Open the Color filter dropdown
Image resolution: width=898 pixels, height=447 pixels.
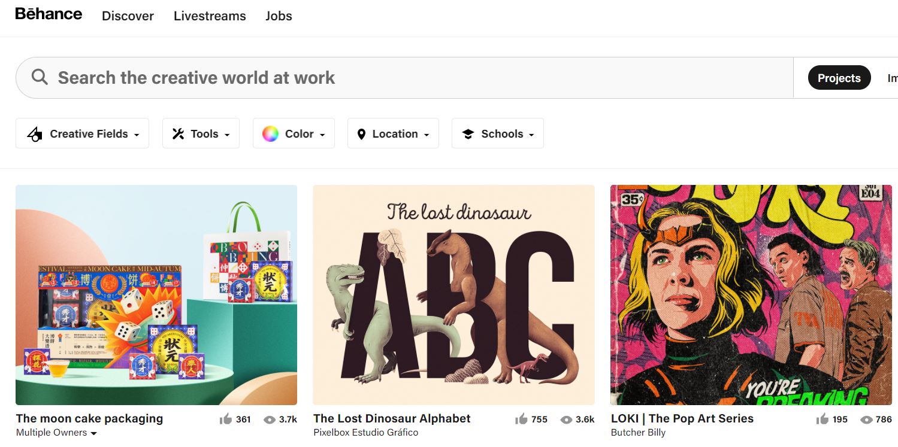coord(294,133)
